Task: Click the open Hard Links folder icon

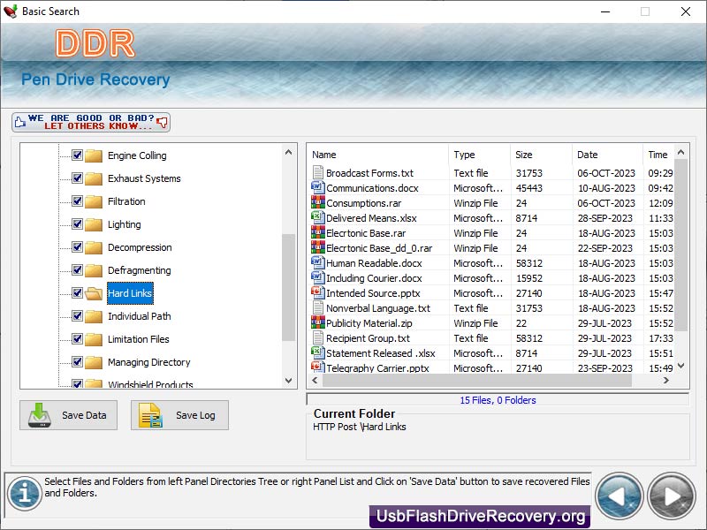Action: pos(94,293)
